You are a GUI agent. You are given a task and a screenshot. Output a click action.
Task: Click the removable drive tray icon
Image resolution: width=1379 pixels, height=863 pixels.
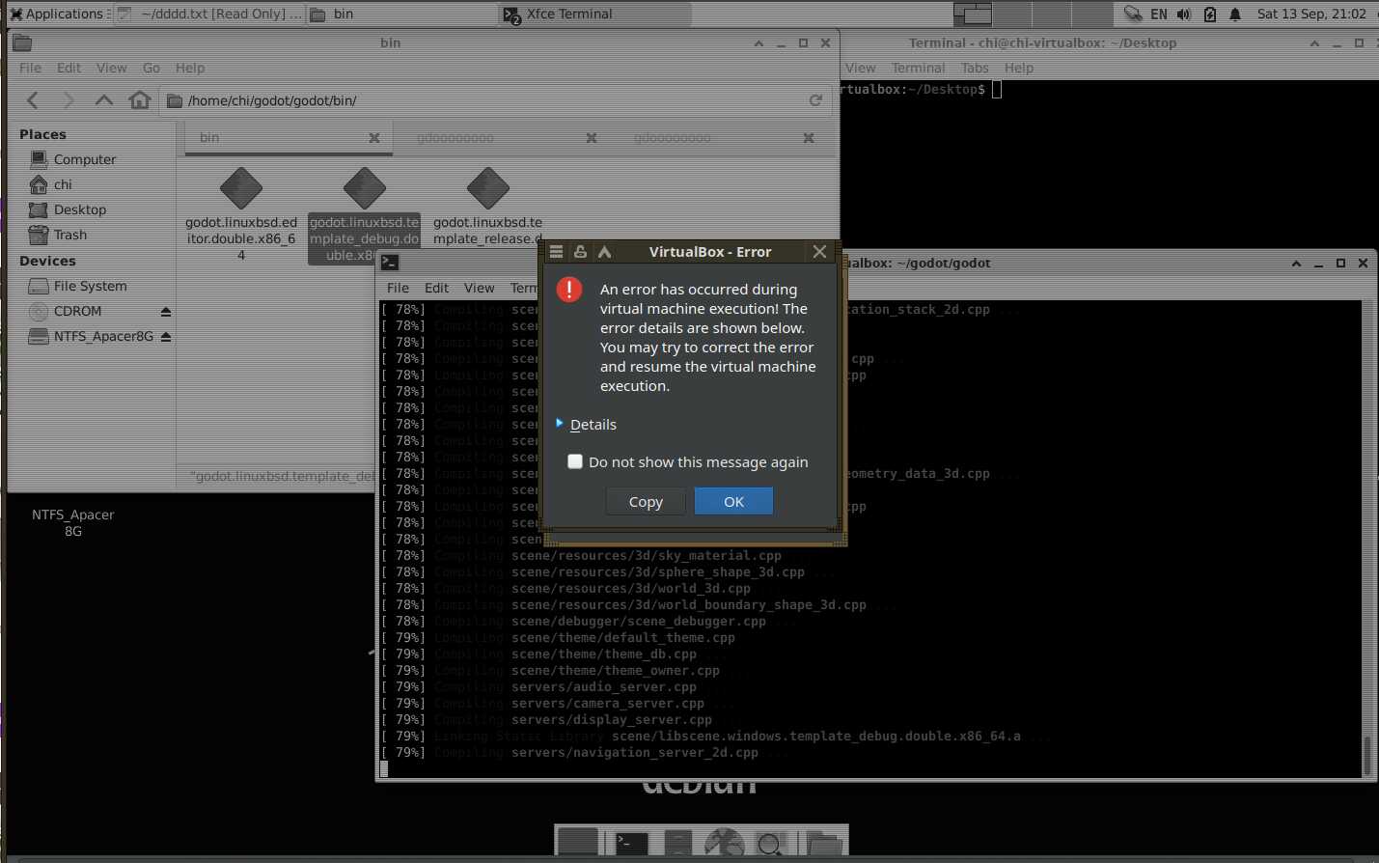(1133, 14)
